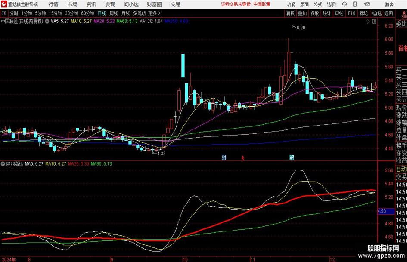Screen dimensions: 407x262
Task: Click the 返回 back button
Action: [388, 13]
